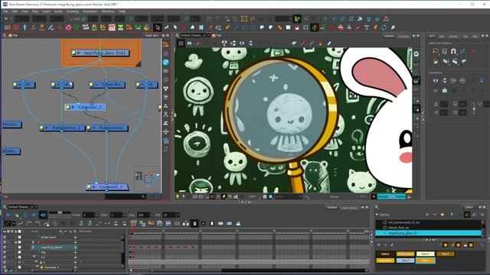490x275 pixels.
Task: Click the magnet Snap option in Tool Properties
Action: (x=453, y=51)
